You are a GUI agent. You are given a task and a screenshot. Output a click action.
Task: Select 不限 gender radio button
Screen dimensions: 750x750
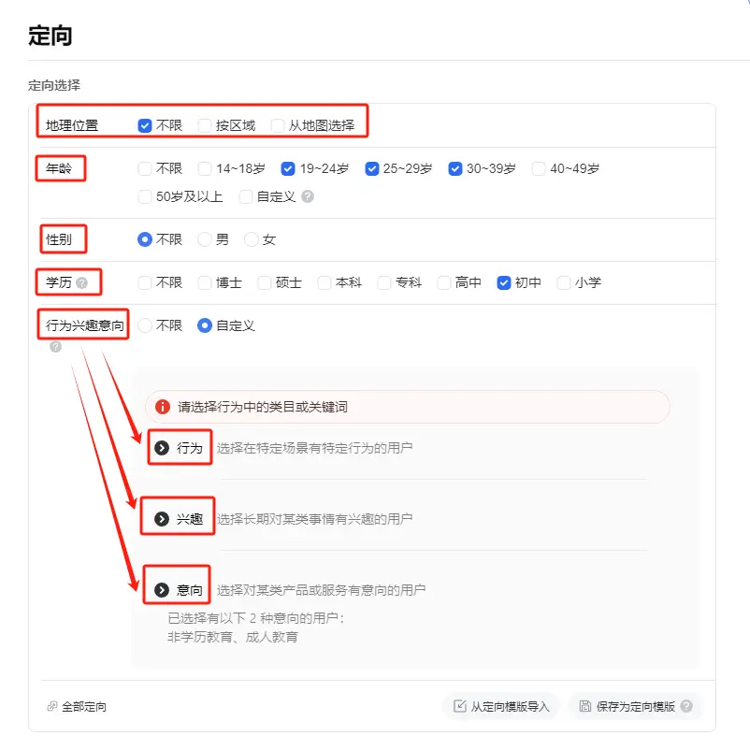coord(145,239)
